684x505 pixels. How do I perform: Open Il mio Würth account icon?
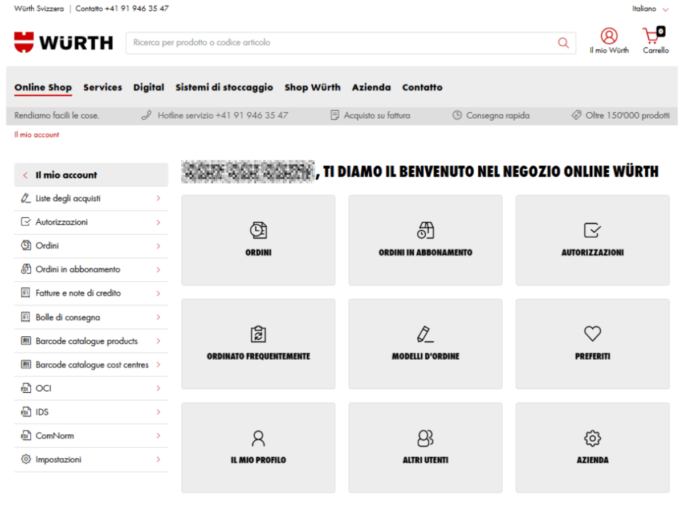click(x=609, y=36)
